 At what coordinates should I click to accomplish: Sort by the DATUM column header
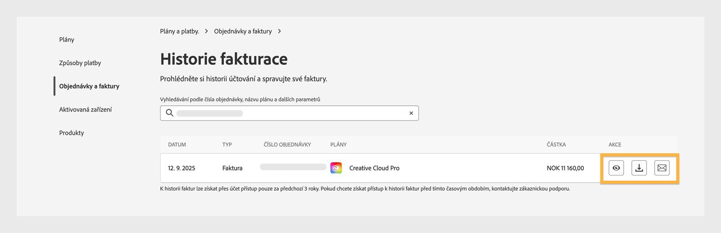pyautogui.click(x=177, y=144)
